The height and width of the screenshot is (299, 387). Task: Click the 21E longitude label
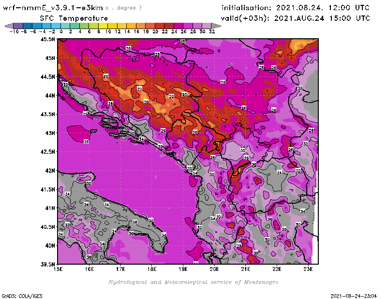[246, 269]
